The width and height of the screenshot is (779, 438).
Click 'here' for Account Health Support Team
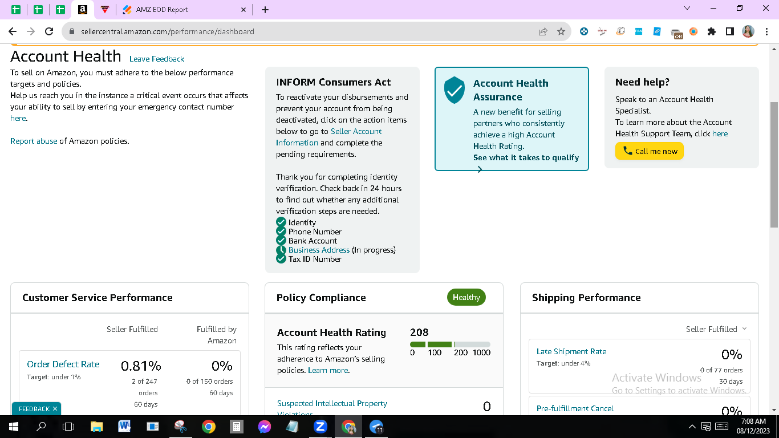coord(720,133)
